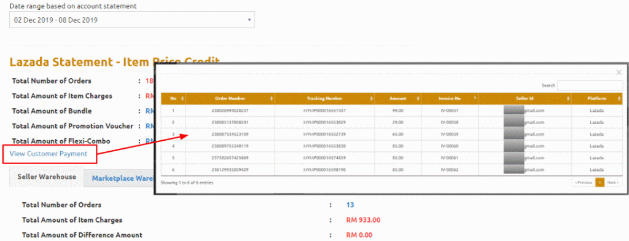
Task: Open the date range dropdown
Action: 132,20
